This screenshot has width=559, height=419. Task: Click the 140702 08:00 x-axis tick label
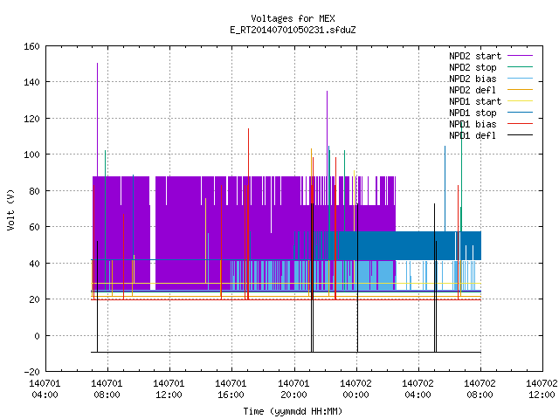point(480,389)
